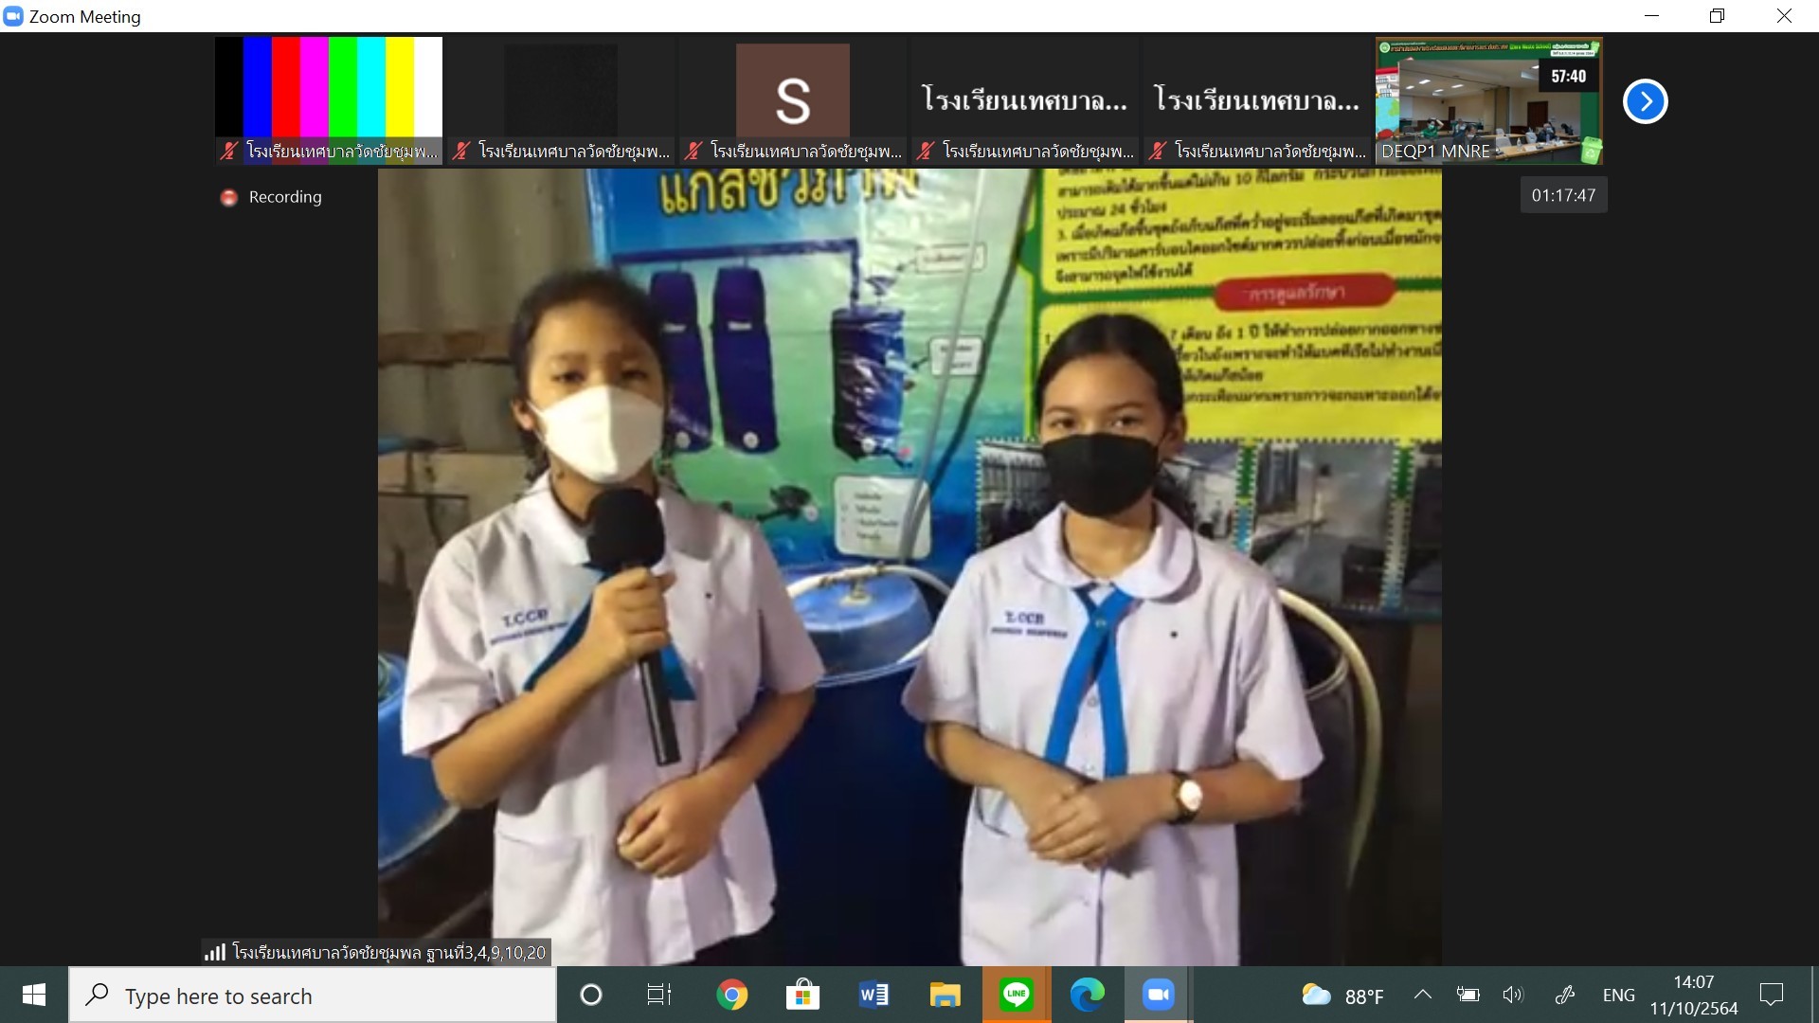Open Microsoft Edge from taskbar
The width and height of the screenshot is (1819, 1023).
[x=1087, y=995]
